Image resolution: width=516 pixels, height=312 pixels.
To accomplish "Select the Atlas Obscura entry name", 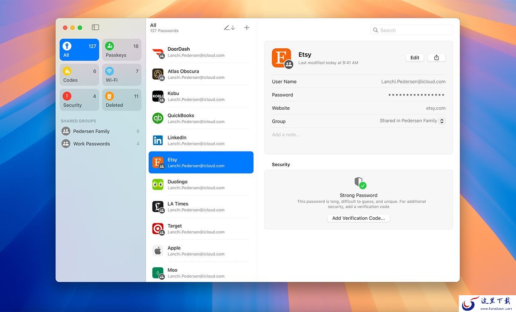I will [183, 71].
